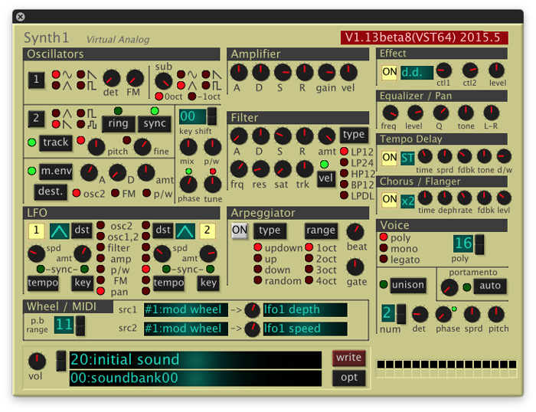Open the arpeggiator range menu
The height and width of the screenshot is (412, 536).
(321, 231)
